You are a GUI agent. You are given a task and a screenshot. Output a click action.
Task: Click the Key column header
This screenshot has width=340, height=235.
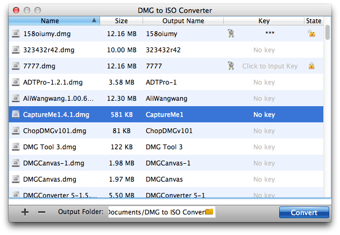264,21
